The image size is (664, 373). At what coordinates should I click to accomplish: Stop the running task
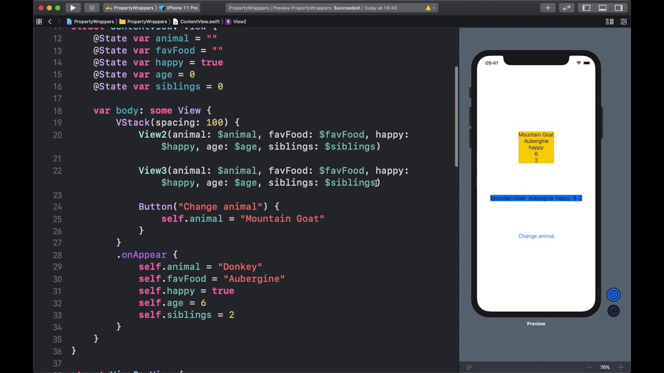[x=91, y=8]
